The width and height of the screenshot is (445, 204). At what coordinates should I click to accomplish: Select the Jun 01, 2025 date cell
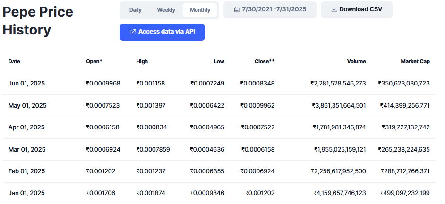pos(26,84)
